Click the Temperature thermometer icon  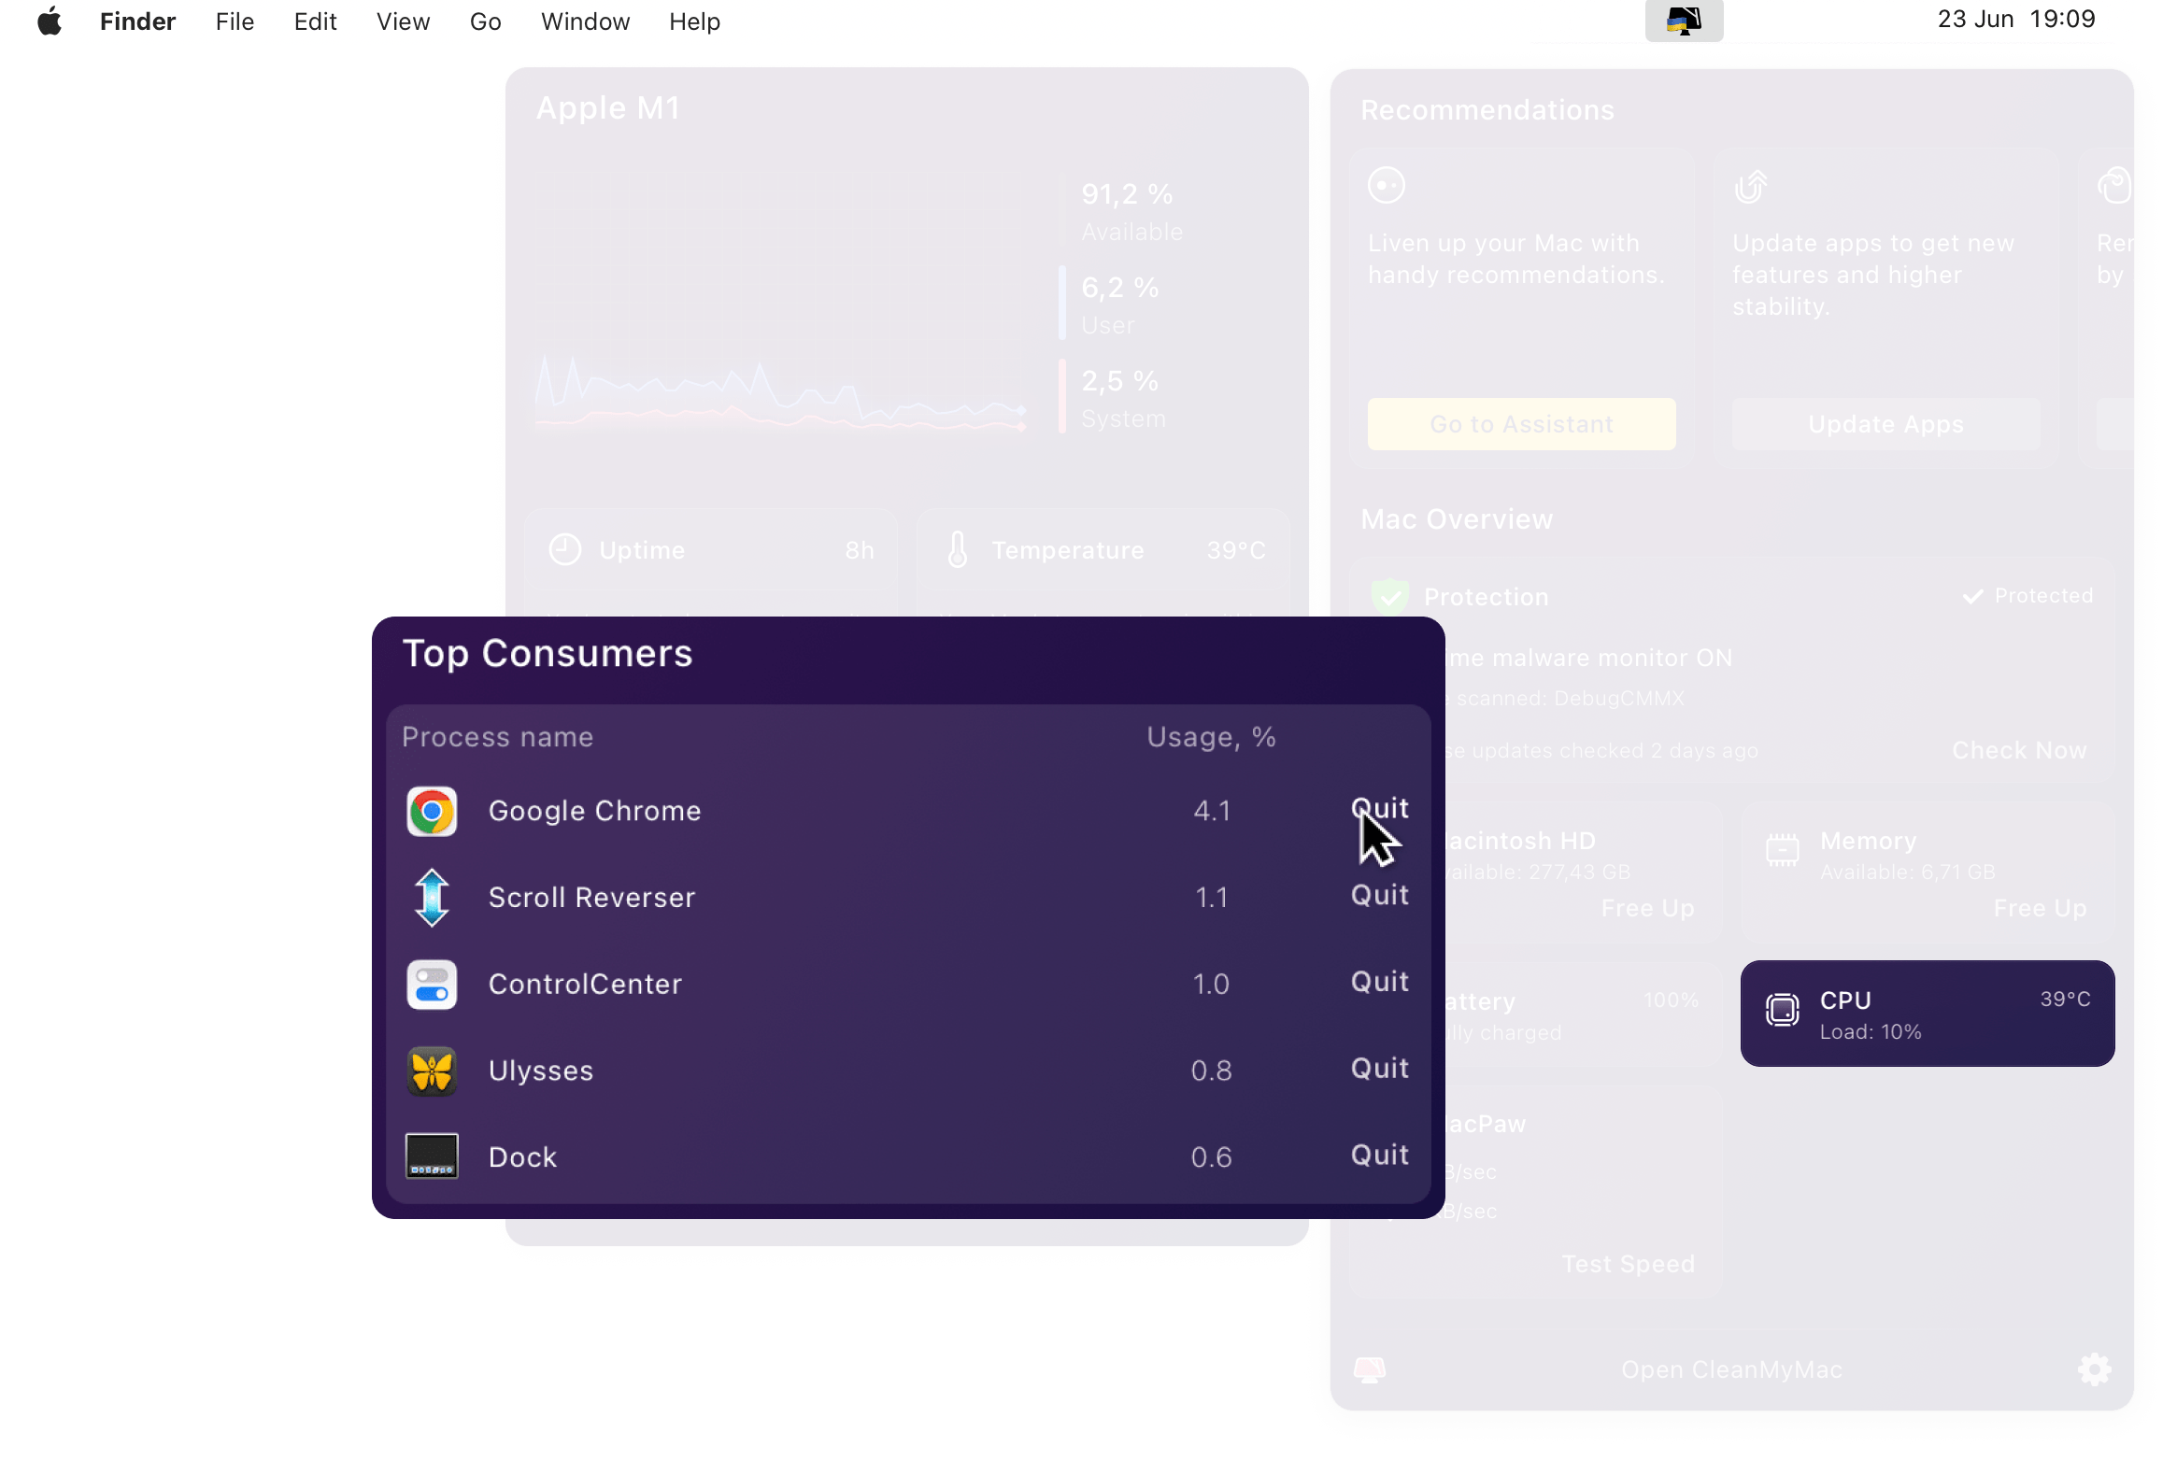[x=958, y=550]
